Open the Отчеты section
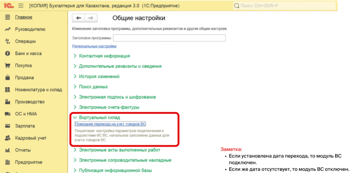The image size is (363, 173). pyautogui.click(x=23, y=150)
